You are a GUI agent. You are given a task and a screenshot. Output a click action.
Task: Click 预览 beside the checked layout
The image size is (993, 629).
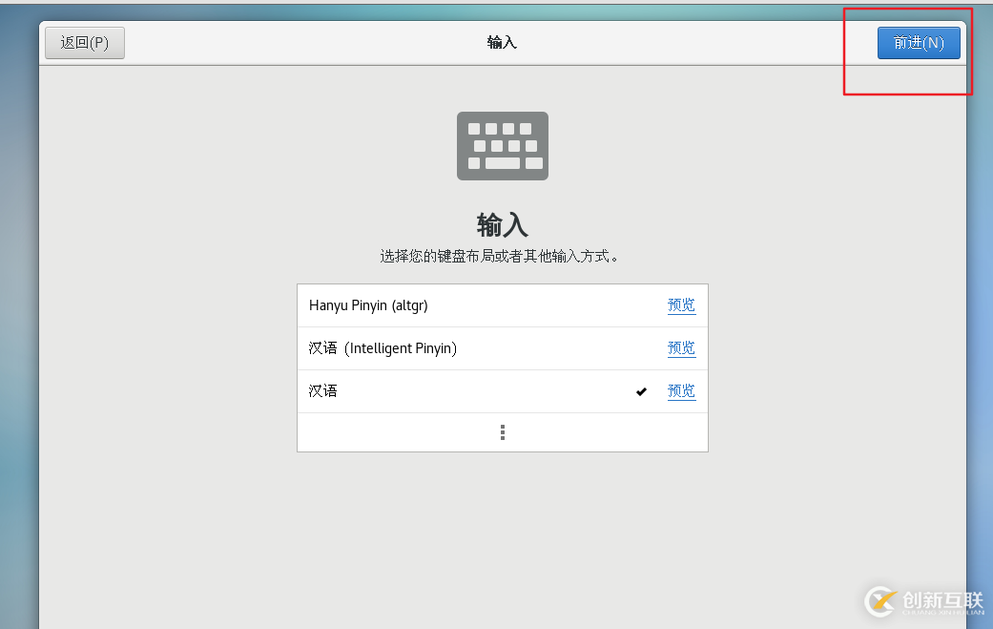[681, 390]
